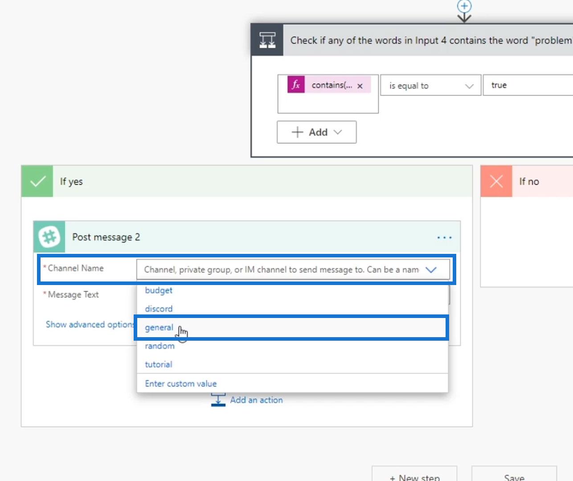The width and height of the screenshot is (573, 481).
Task: Click the Channel Name input field
Action: 293,269
